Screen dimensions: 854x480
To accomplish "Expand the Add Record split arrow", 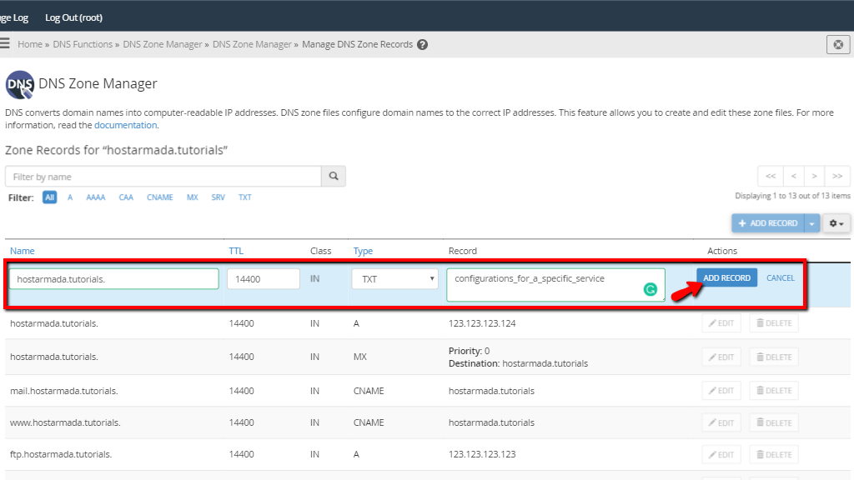I will 812,223.
